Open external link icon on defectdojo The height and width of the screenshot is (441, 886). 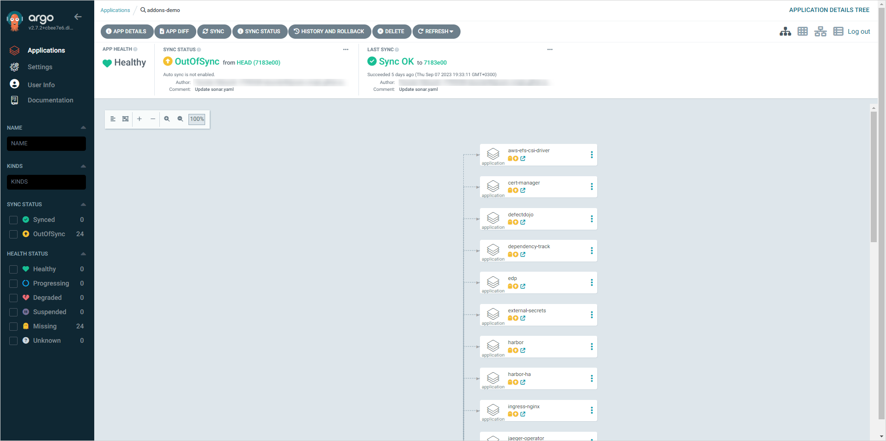[x=523, y=222]
